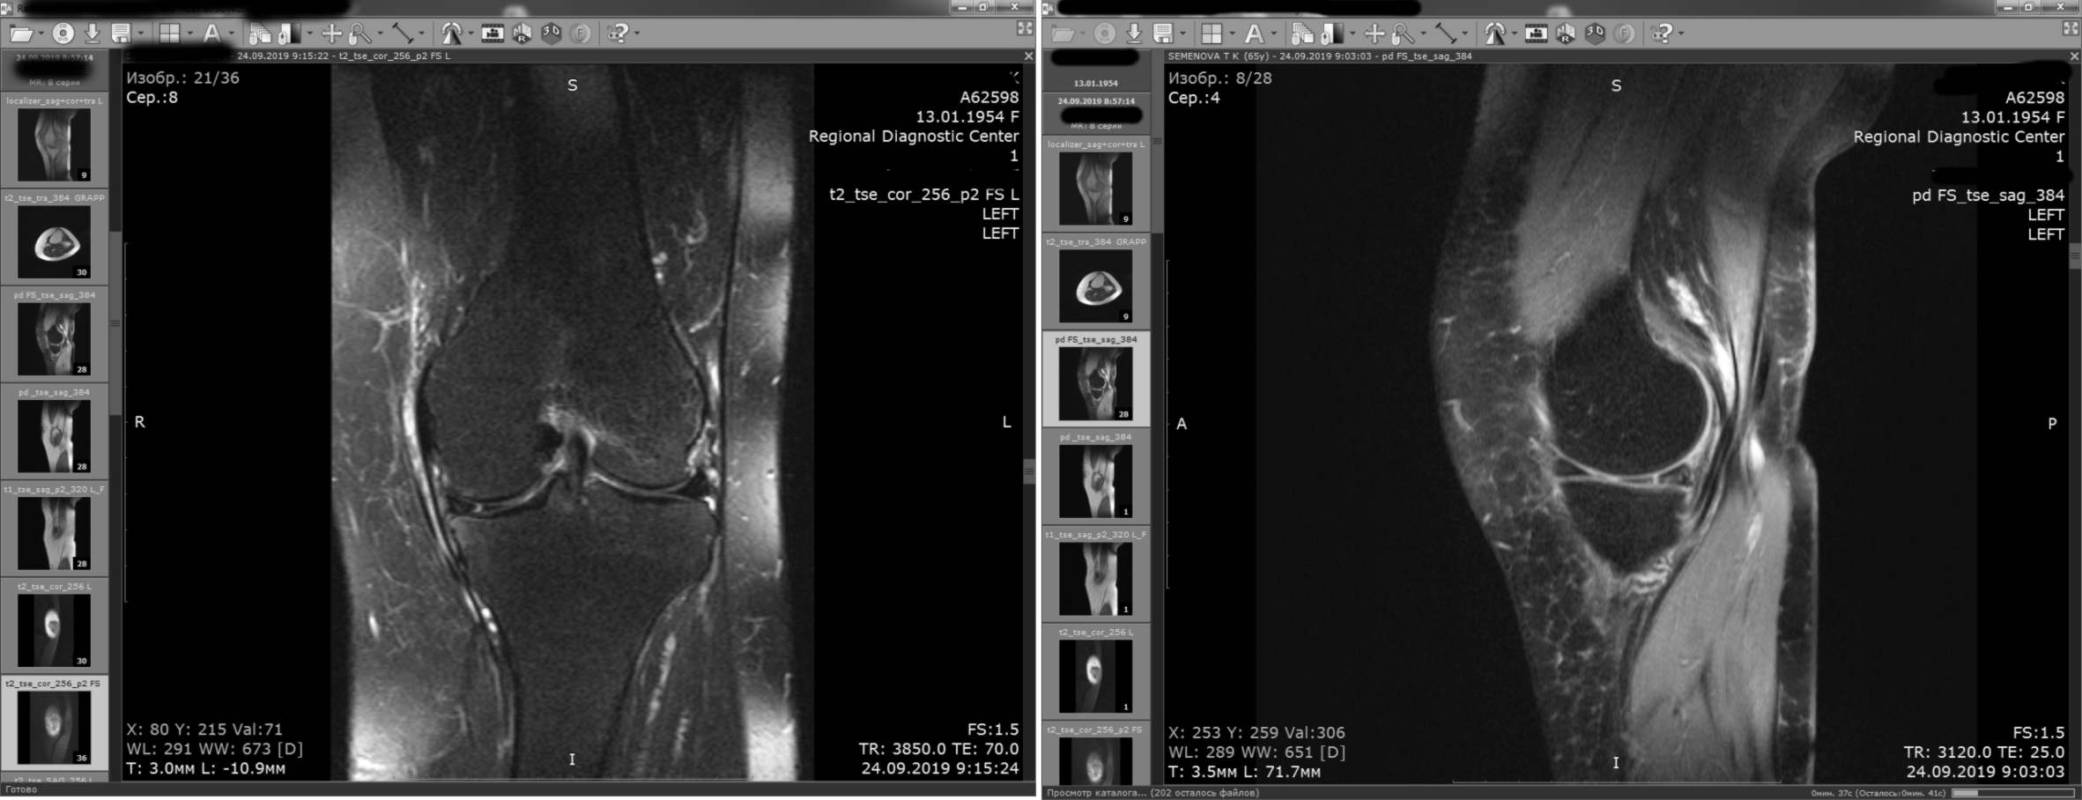Open the Help dropdown arrow in left window
This screenshot has height=800, width=2082.
(x=637, y=33)
